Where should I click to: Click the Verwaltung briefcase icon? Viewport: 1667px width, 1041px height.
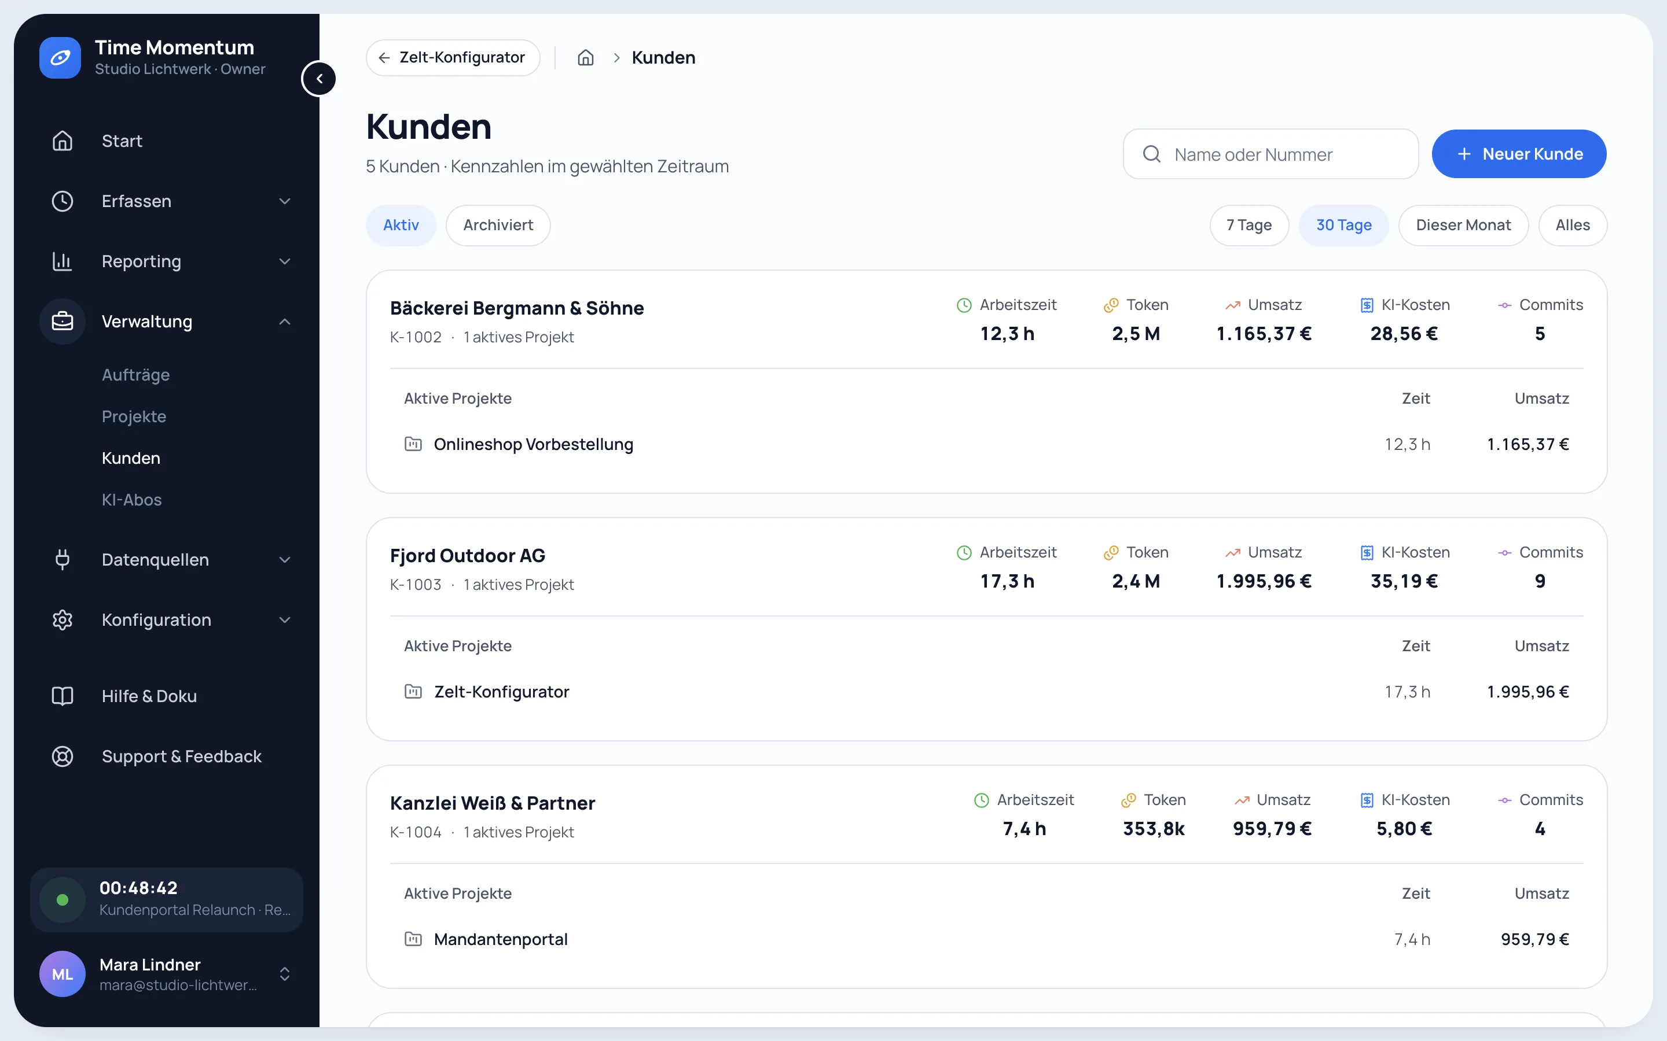tap(63, 322)
